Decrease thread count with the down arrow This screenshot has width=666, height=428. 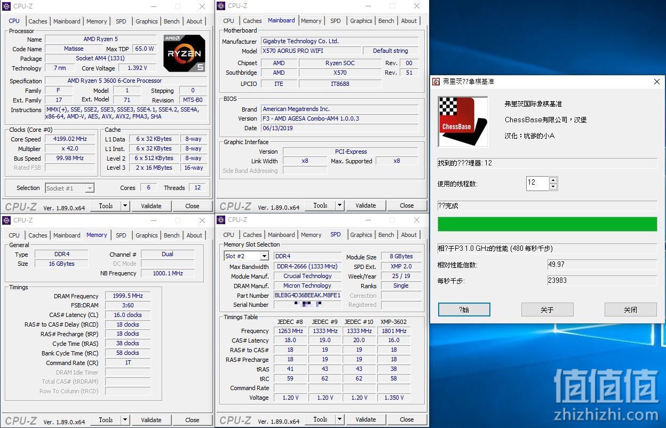coord(553,187)
